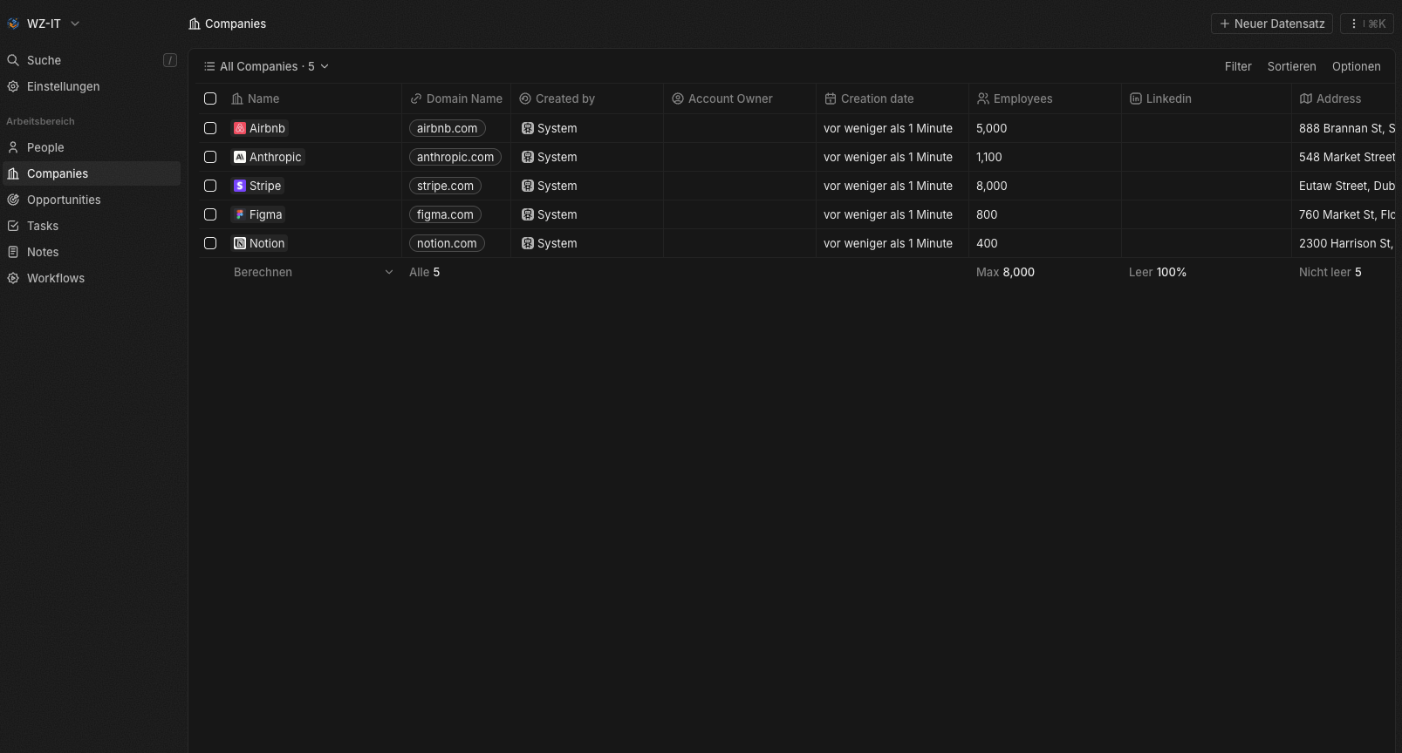Click the Sortieren button
The height and width of the screenshot is (753, 1402).
[x=1291, y=66]
